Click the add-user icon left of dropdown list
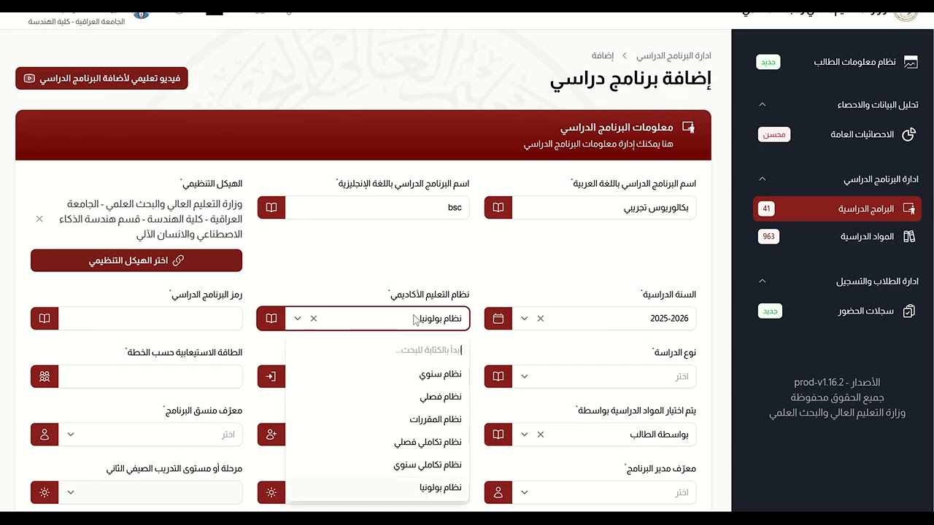The image size is (934, 525). [x=271, y=435]
